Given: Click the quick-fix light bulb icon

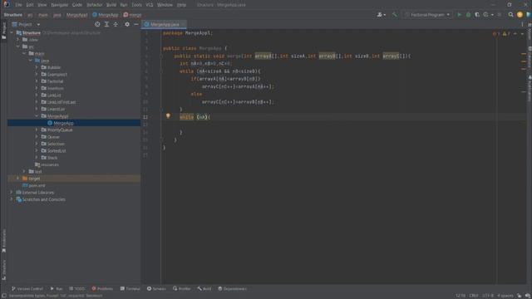Looking at the screenshot, I should click(x=168, y=116).
